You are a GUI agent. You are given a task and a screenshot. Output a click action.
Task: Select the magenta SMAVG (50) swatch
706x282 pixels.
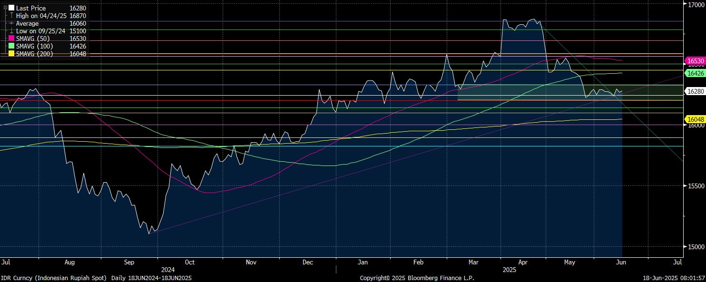(x=11, y=39)
